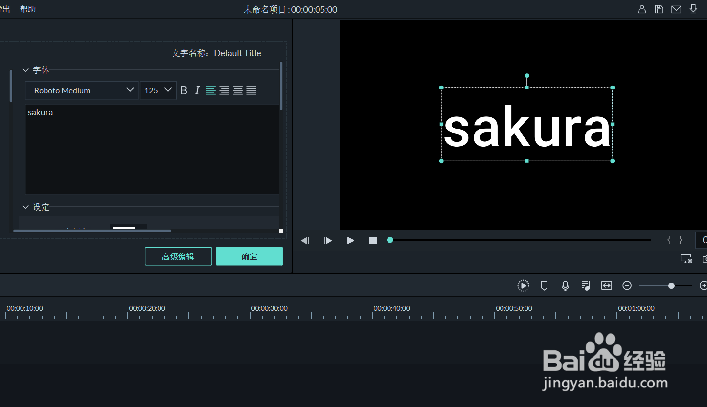Open the Roboto Medium font dropdown
Screen dimensions: 707x407
[82, 90]
